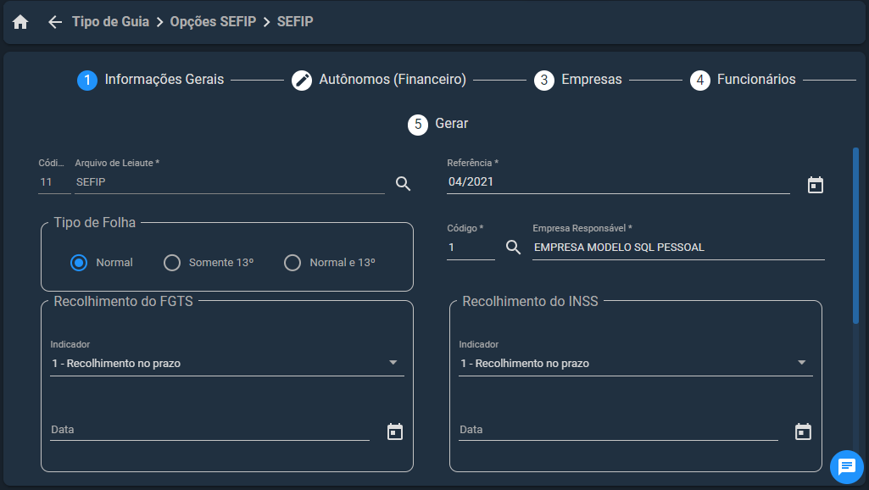The width and height of the screenshot is (869, 490).
Task: Click the pencil icon for Autônomos step
Action: tap(302, 81)
